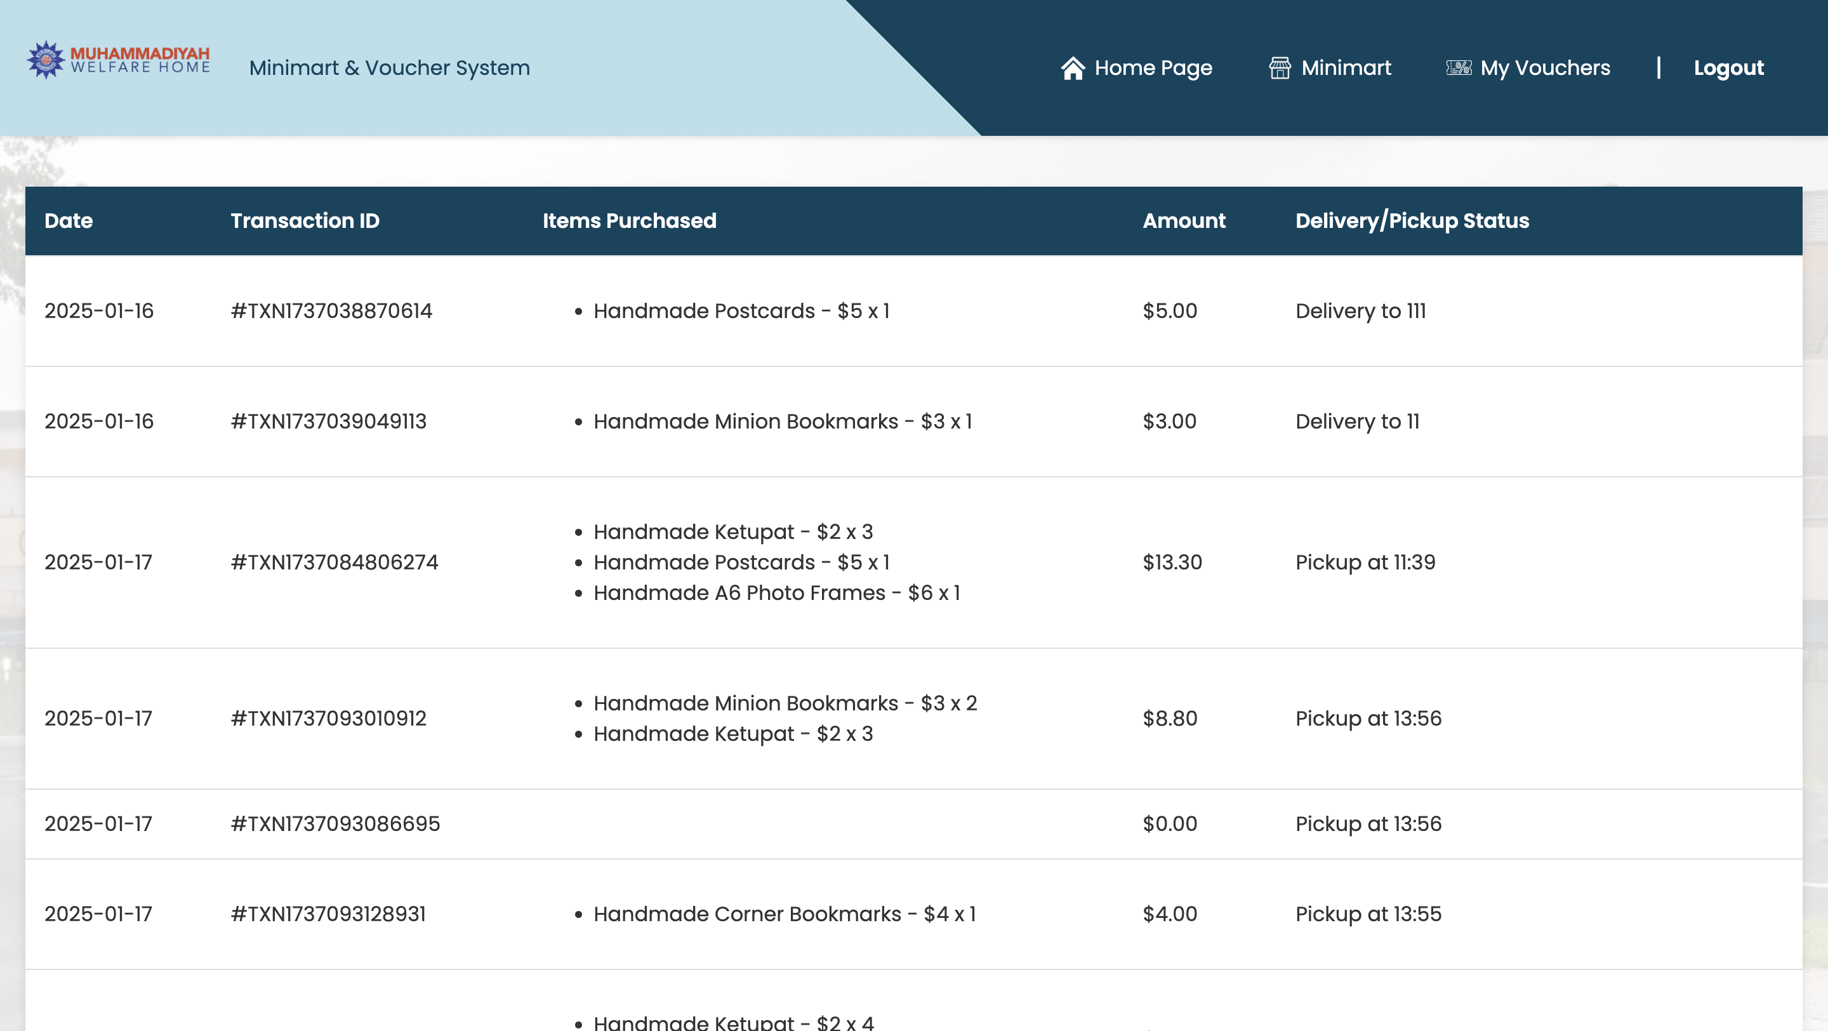Click the Minimart & Voucher System title
1828x1031 pixels.
[x=389, y=68]
